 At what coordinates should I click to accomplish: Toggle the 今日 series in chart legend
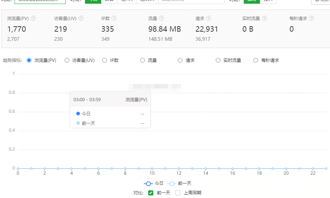tap(154, 183)
